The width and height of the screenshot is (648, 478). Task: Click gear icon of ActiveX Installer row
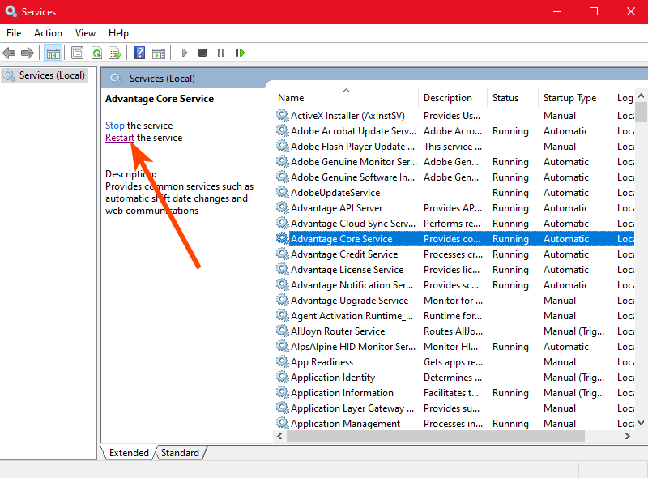coord(282,115)
